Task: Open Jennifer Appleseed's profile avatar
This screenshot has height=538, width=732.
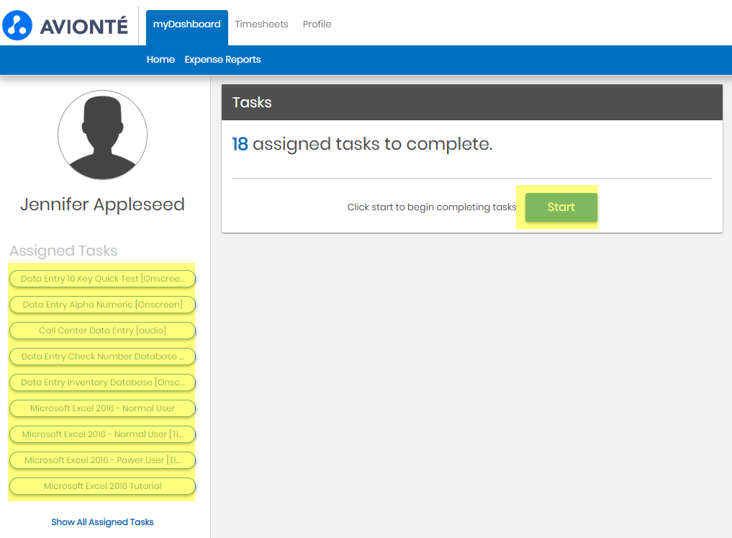Action: tap(103, 135)
